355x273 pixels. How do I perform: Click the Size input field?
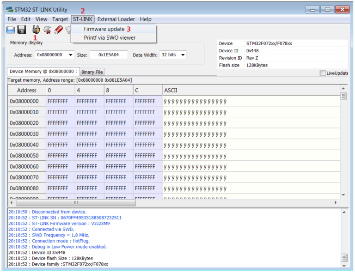pos(109,55)
